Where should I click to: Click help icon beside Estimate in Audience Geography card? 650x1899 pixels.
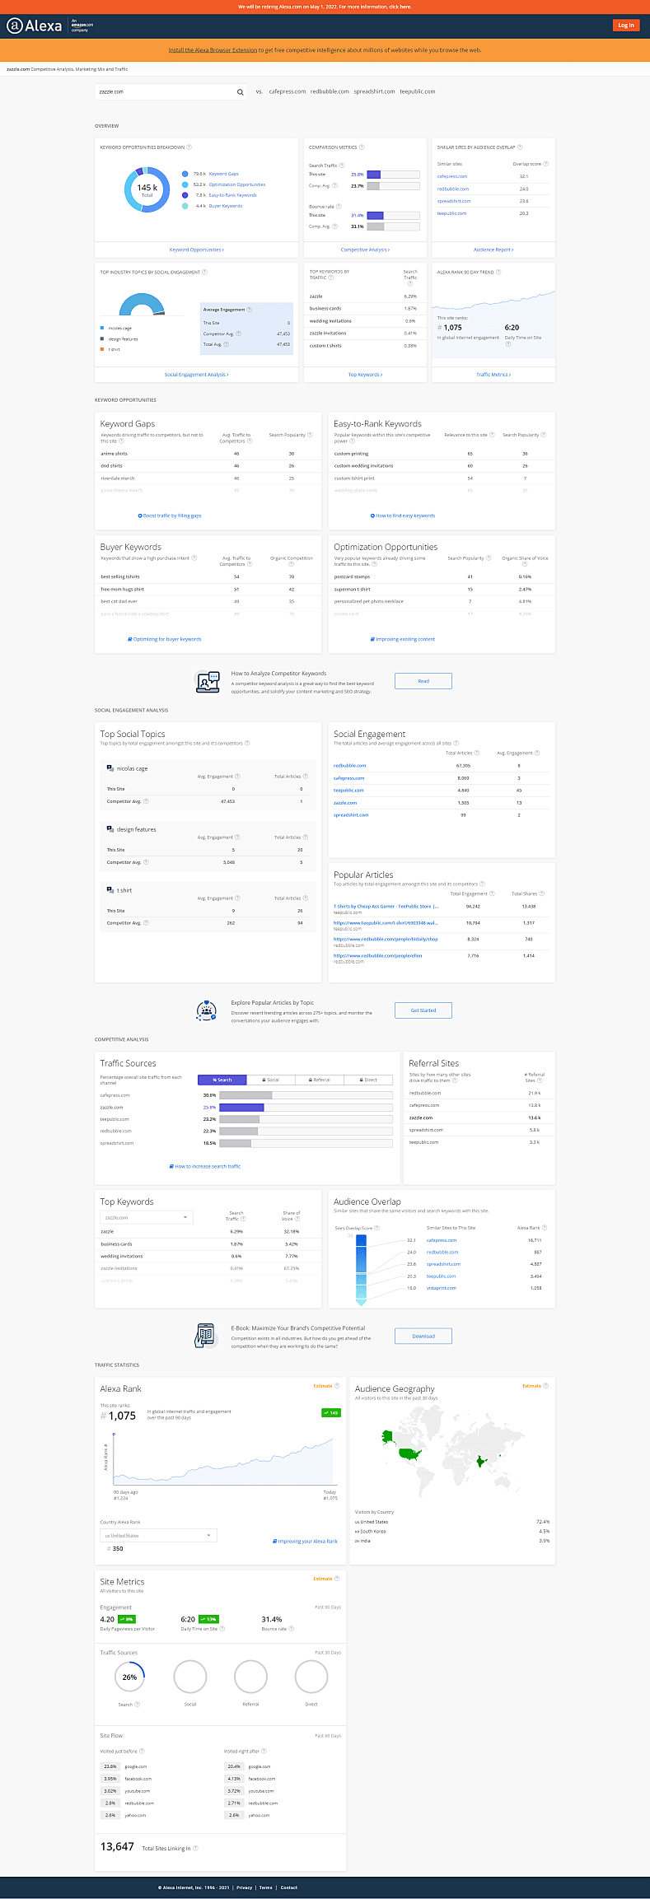click(546, 1386)
